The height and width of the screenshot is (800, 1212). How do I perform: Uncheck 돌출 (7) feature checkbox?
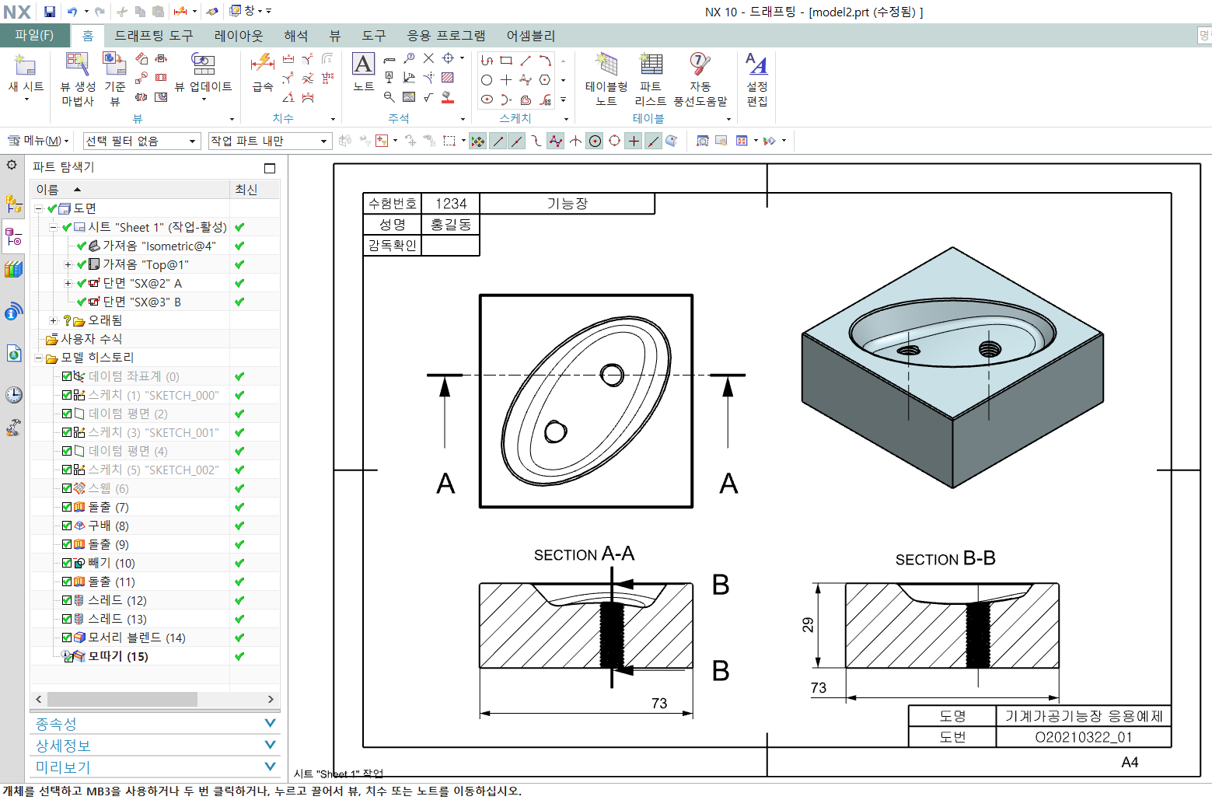(67, 507)
